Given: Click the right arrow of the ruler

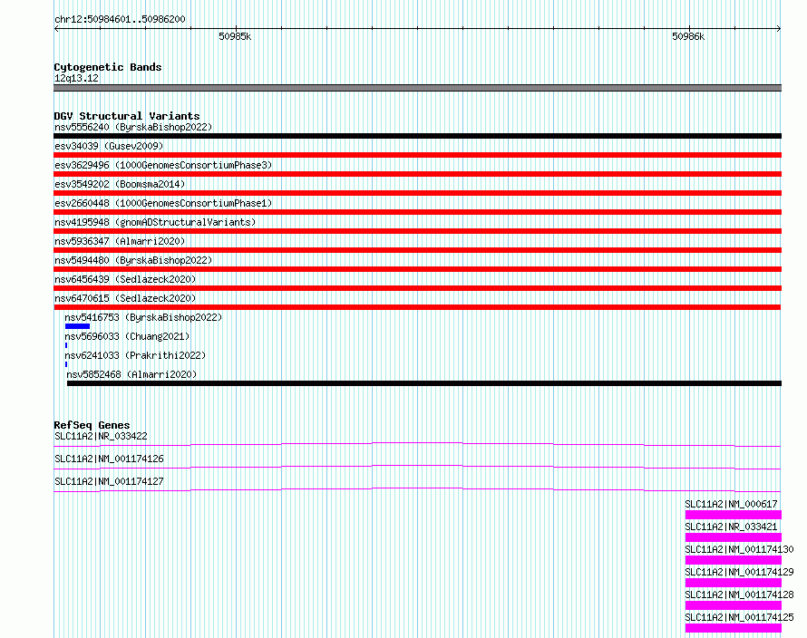Looking at the screenshot, I should pyautogui.click(x=779, y=28).
